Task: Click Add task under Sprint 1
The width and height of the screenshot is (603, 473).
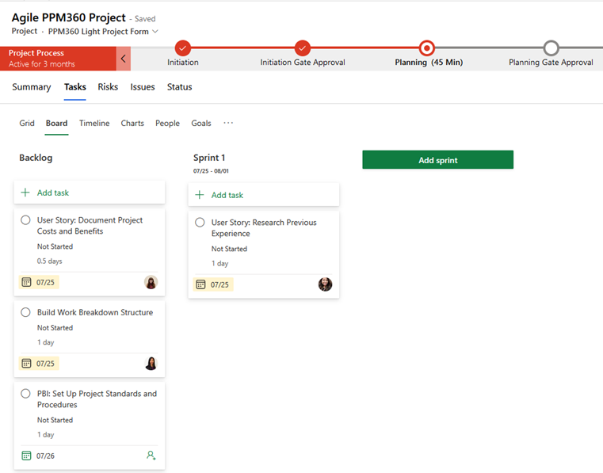Action: (x=227, y=195)
